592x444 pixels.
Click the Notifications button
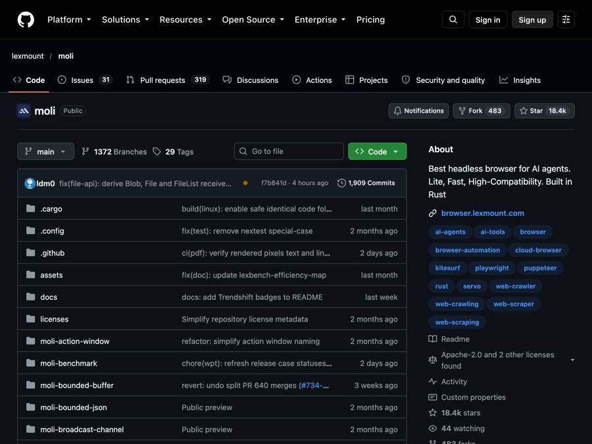pyautogui.click(x=419, y=111)
